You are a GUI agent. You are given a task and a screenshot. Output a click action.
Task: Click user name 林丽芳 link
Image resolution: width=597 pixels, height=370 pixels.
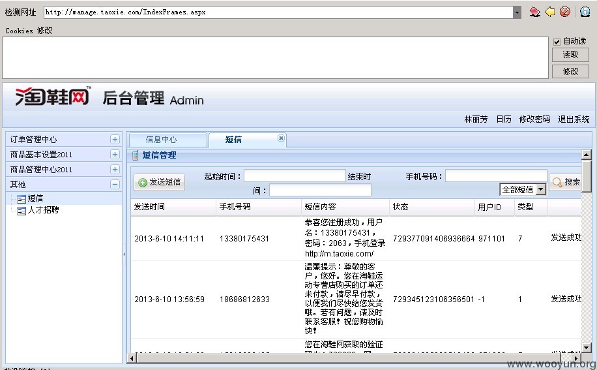pos(476,119)
